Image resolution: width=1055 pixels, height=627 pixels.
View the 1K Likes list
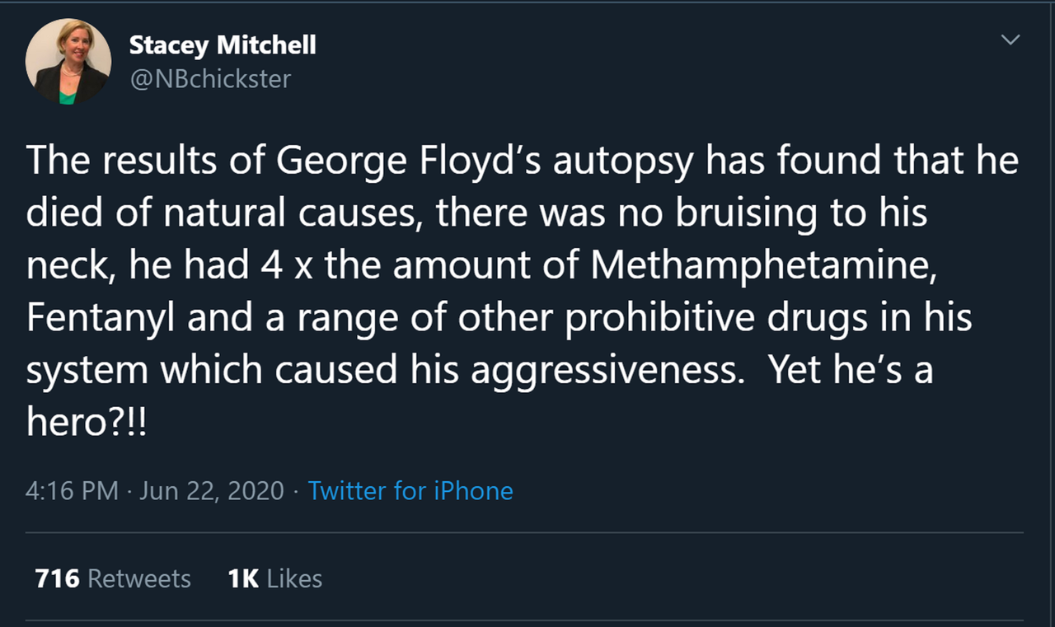[x=275, y=578]
